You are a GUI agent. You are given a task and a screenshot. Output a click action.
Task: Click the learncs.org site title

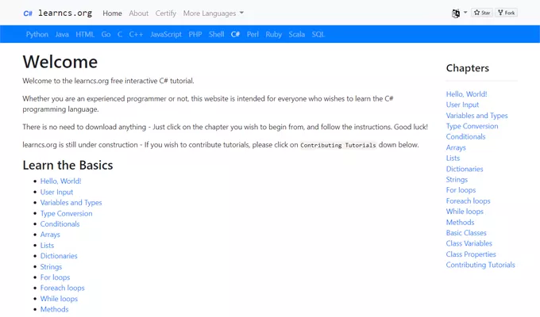tap(65, 13)
